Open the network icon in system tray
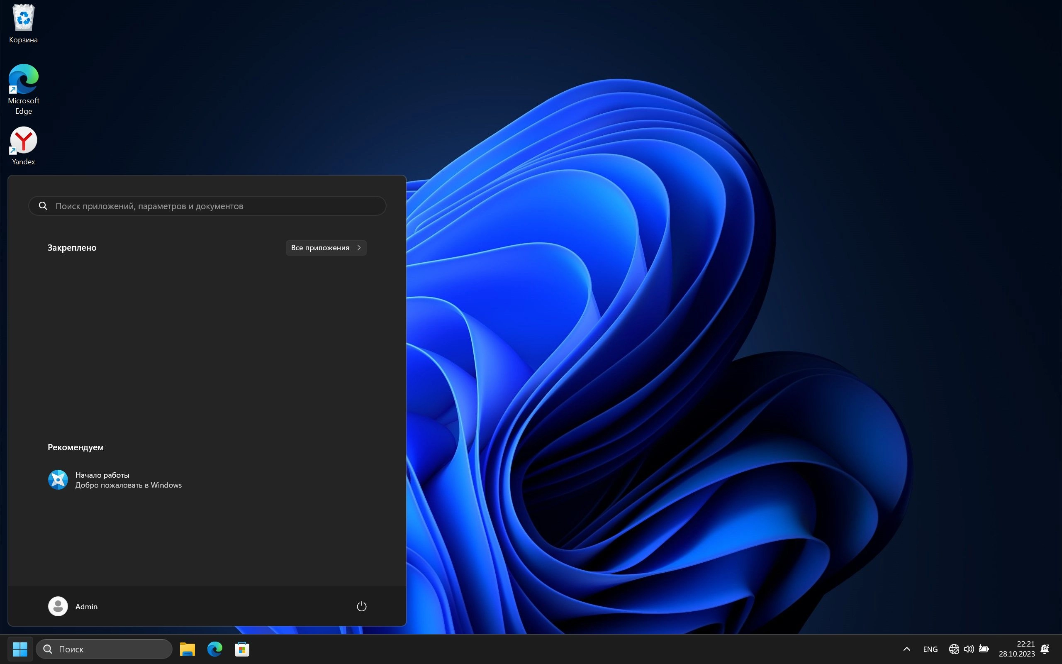 954,649
